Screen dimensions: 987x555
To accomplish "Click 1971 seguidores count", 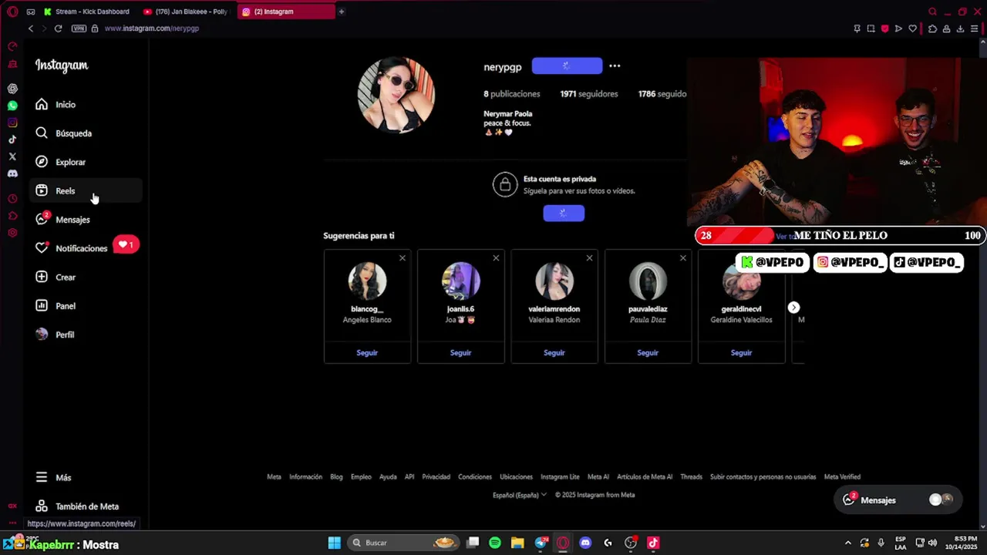I will [x=589, y=94].
